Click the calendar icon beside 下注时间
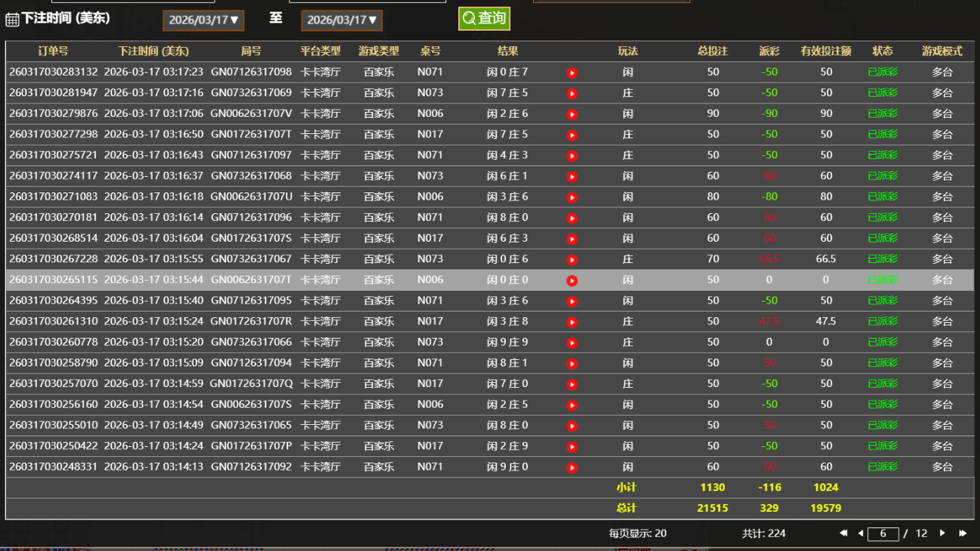The width and height of the screenshot is (980, 551). pos(12,19)
